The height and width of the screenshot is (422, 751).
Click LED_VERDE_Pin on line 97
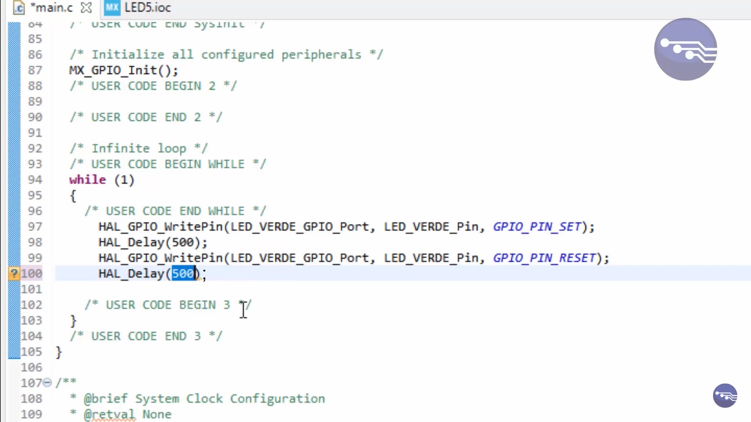[x=430, y=227]
